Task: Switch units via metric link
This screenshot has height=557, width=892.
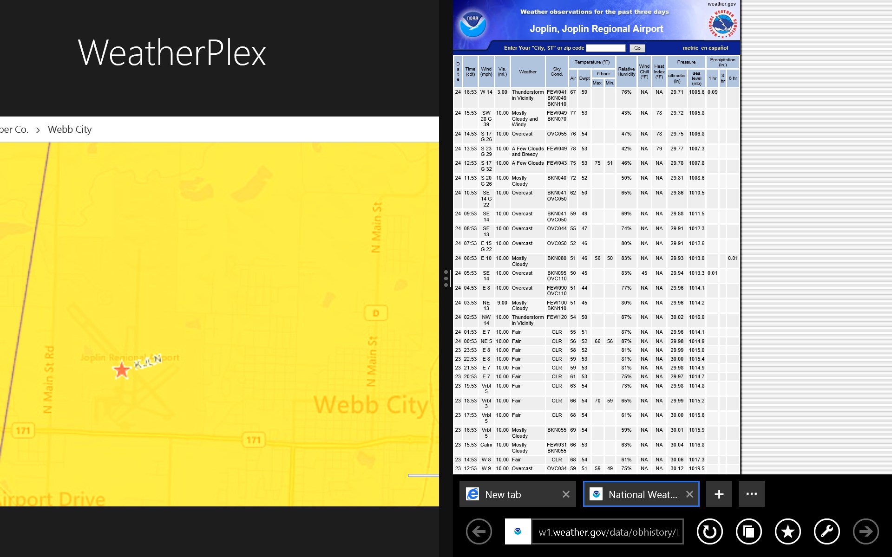Action: pyautogui.click(x=690, y=48)
